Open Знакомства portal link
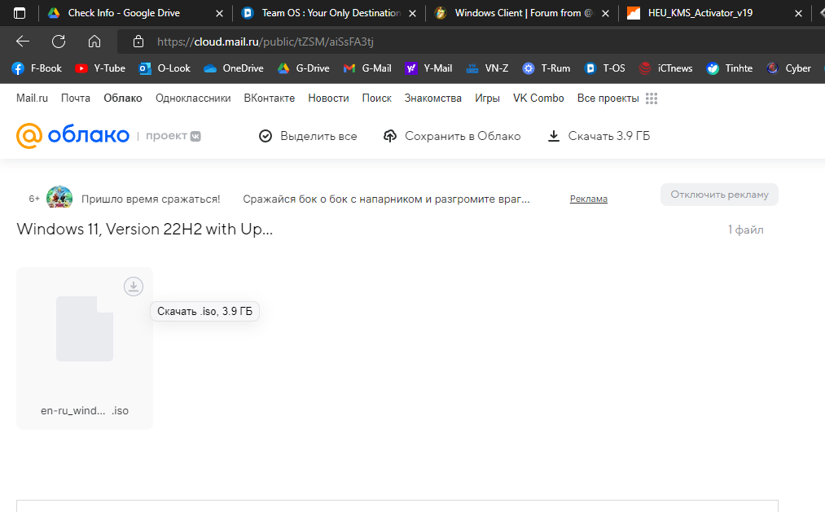 click(x=433, y=98)
